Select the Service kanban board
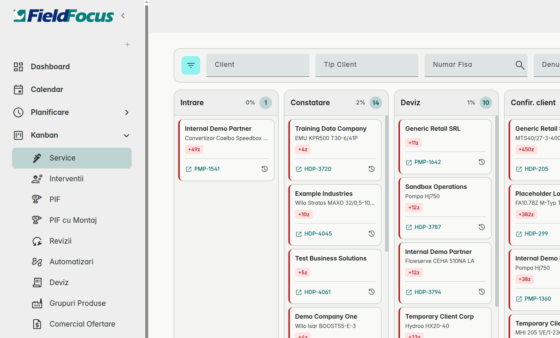 coord(72,158)
